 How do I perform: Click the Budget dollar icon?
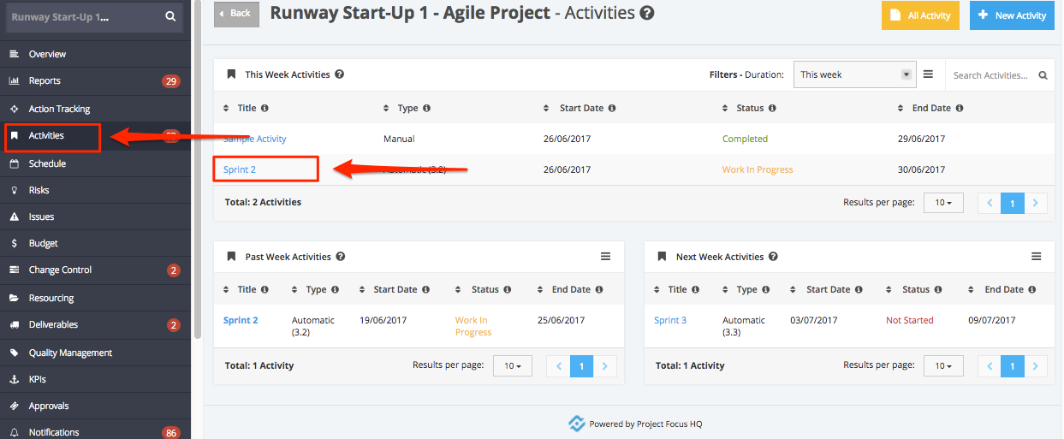click(14, 244)
